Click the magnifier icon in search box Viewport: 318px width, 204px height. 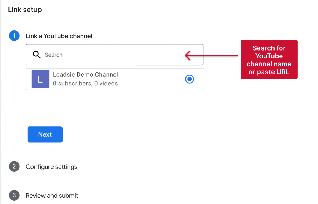coord(37,55)
